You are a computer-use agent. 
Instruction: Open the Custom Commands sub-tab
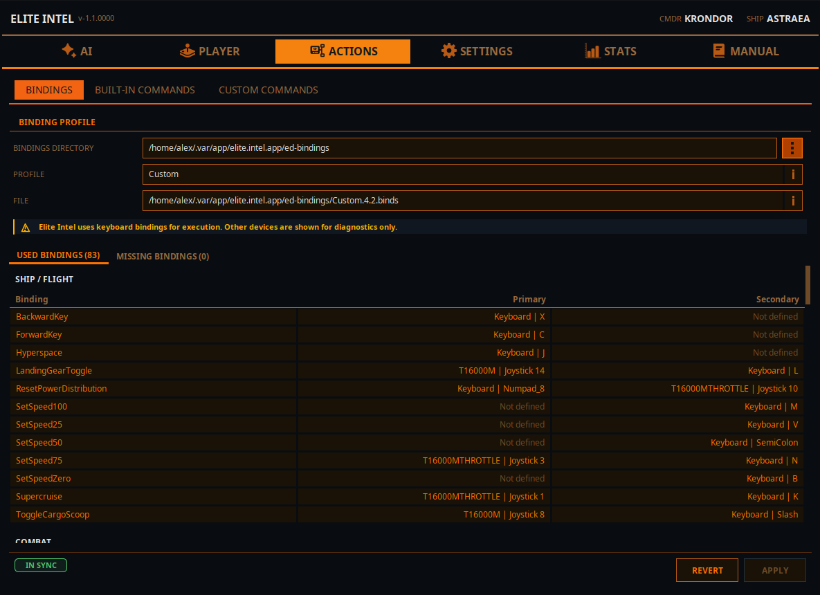268,90
